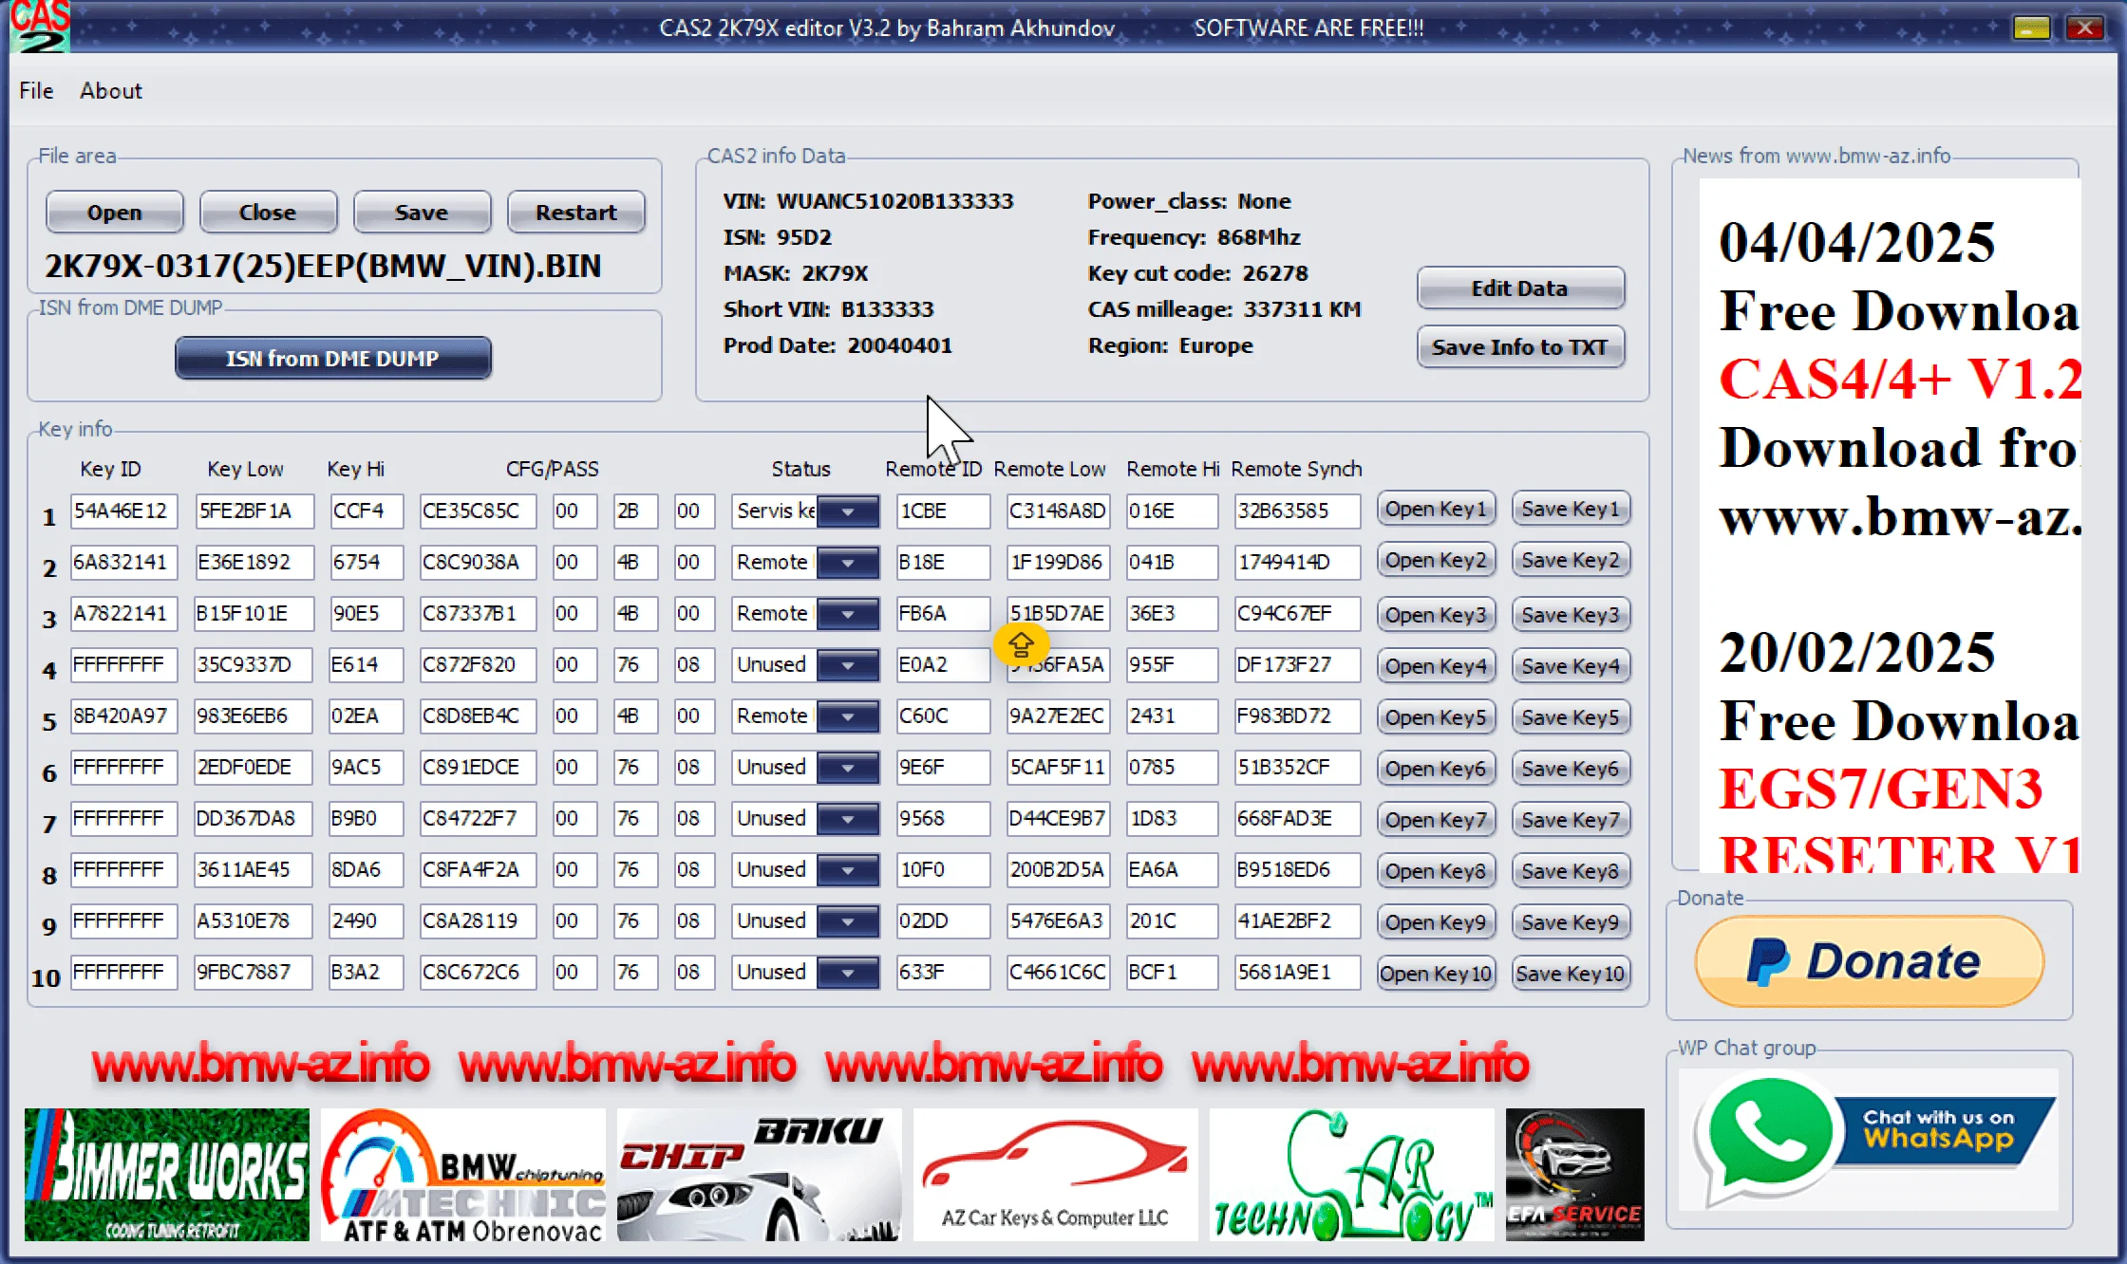Image resolution: width=2127 pixels, height=1264 pixels.
Task: Click ISN from DME DUMP button
Action: (x=333, y=359)
